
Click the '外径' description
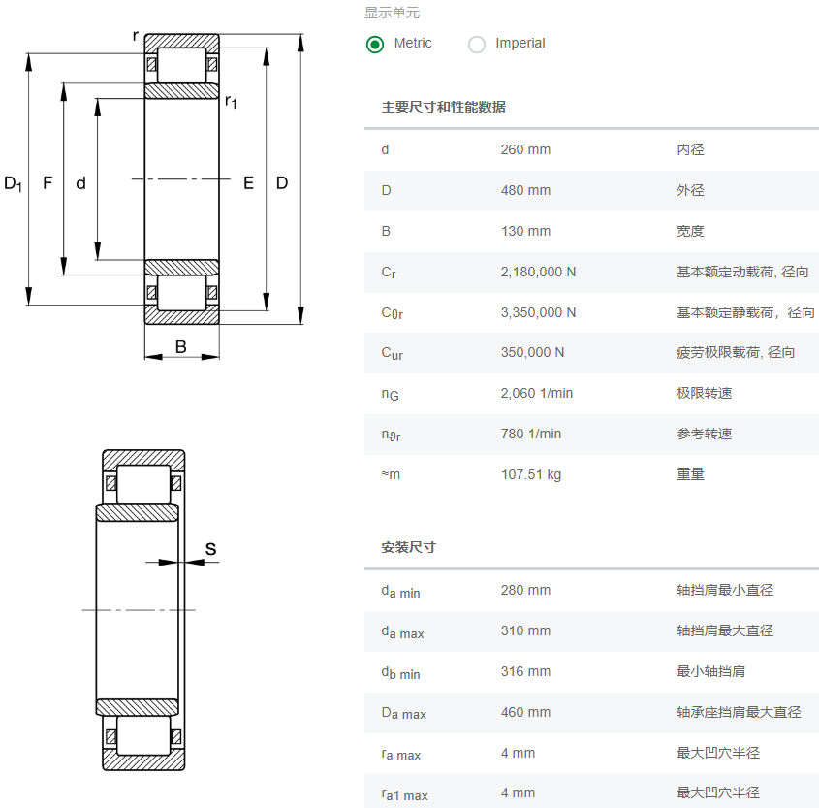[690, 190]
